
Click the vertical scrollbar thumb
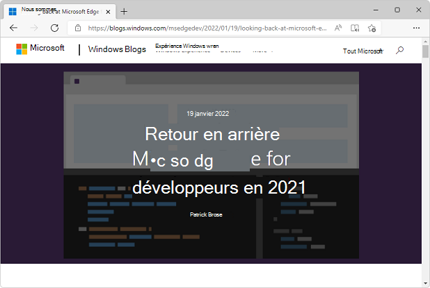click(425, 51)
